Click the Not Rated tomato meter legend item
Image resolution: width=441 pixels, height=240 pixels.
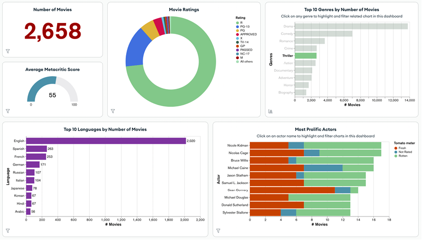point(403,152)
